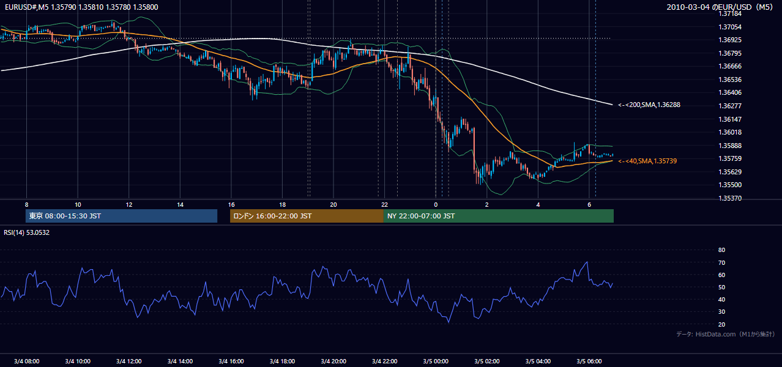Click price axis label 1.36406
The image size is (782, 367).
[730, 92]
